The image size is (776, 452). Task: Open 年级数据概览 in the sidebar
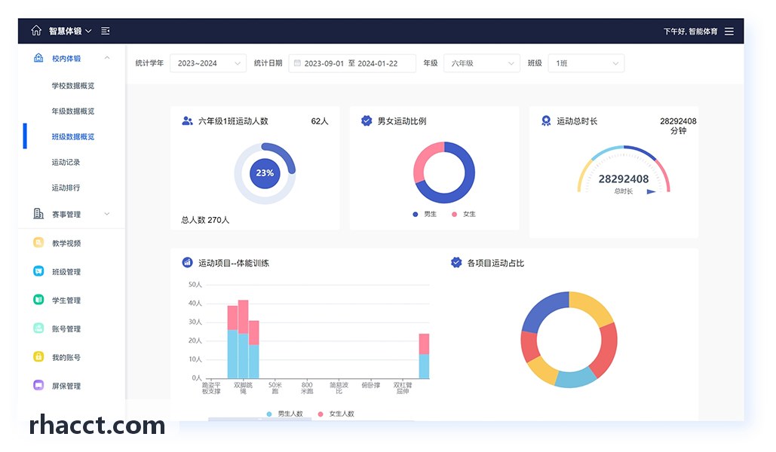pos(72,111)
